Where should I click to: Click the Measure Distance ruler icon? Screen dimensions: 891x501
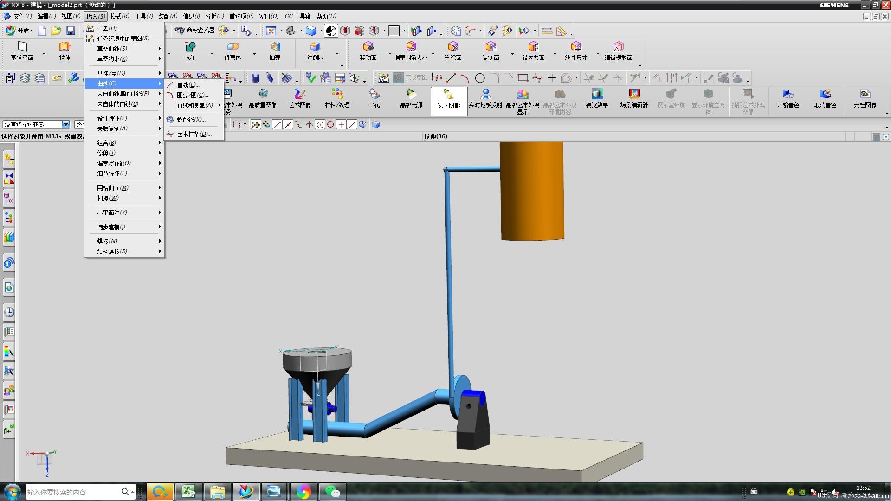(x=547, y=31)
